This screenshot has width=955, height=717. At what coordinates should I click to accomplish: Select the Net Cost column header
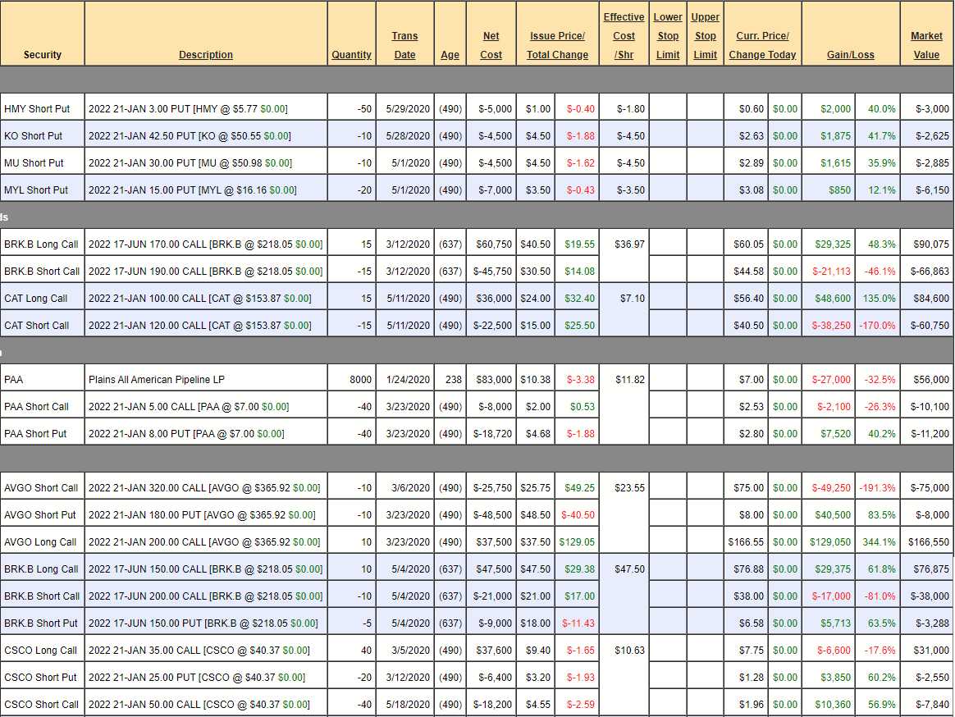pos(491,45)
